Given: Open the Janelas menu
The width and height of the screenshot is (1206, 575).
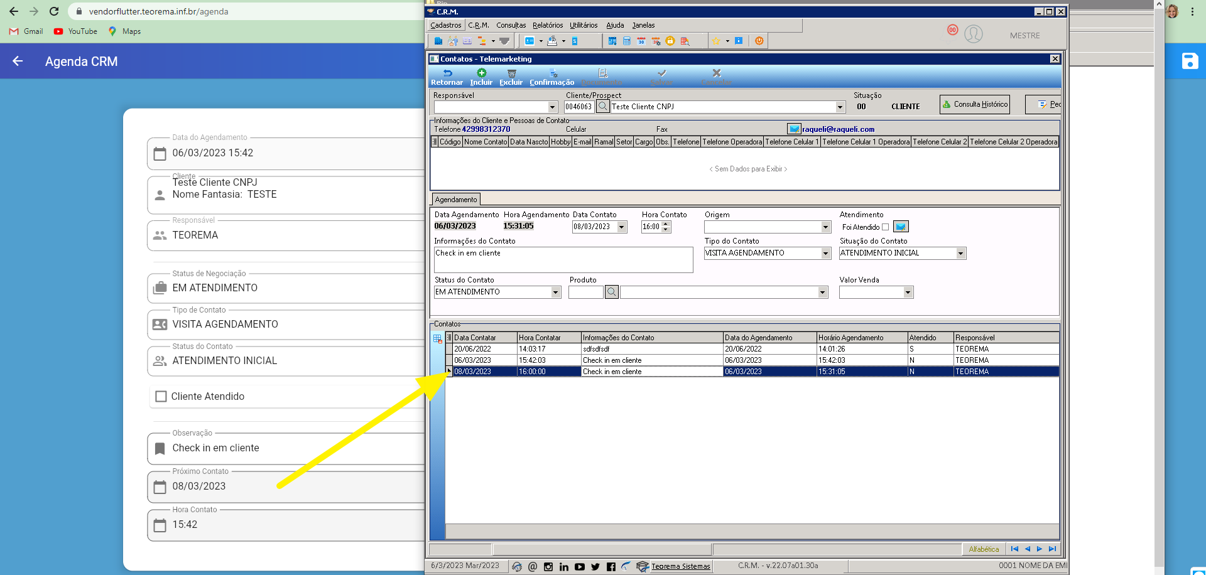Looking at the screenshot, I should click(x=643, y=25).
